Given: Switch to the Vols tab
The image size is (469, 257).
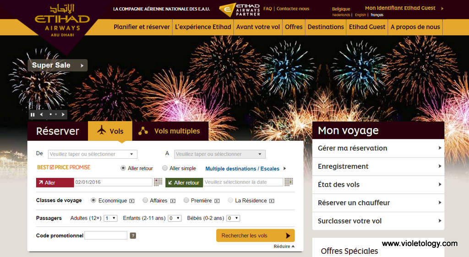Looking at the screenshot, I should click(110, 131).
